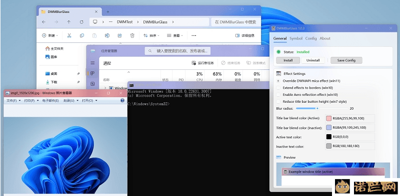Image resolution: width=400 pixels, height=196 pixels.
Task: Switch to the Symbol tab in DWMBlurGlass
Action: point(296,38)
